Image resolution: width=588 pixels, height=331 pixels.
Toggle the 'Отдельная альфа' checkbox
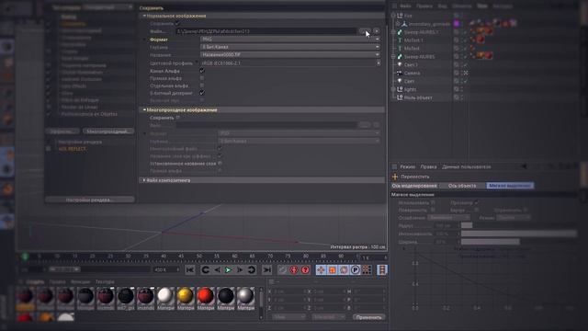click(x=202, y=86)
